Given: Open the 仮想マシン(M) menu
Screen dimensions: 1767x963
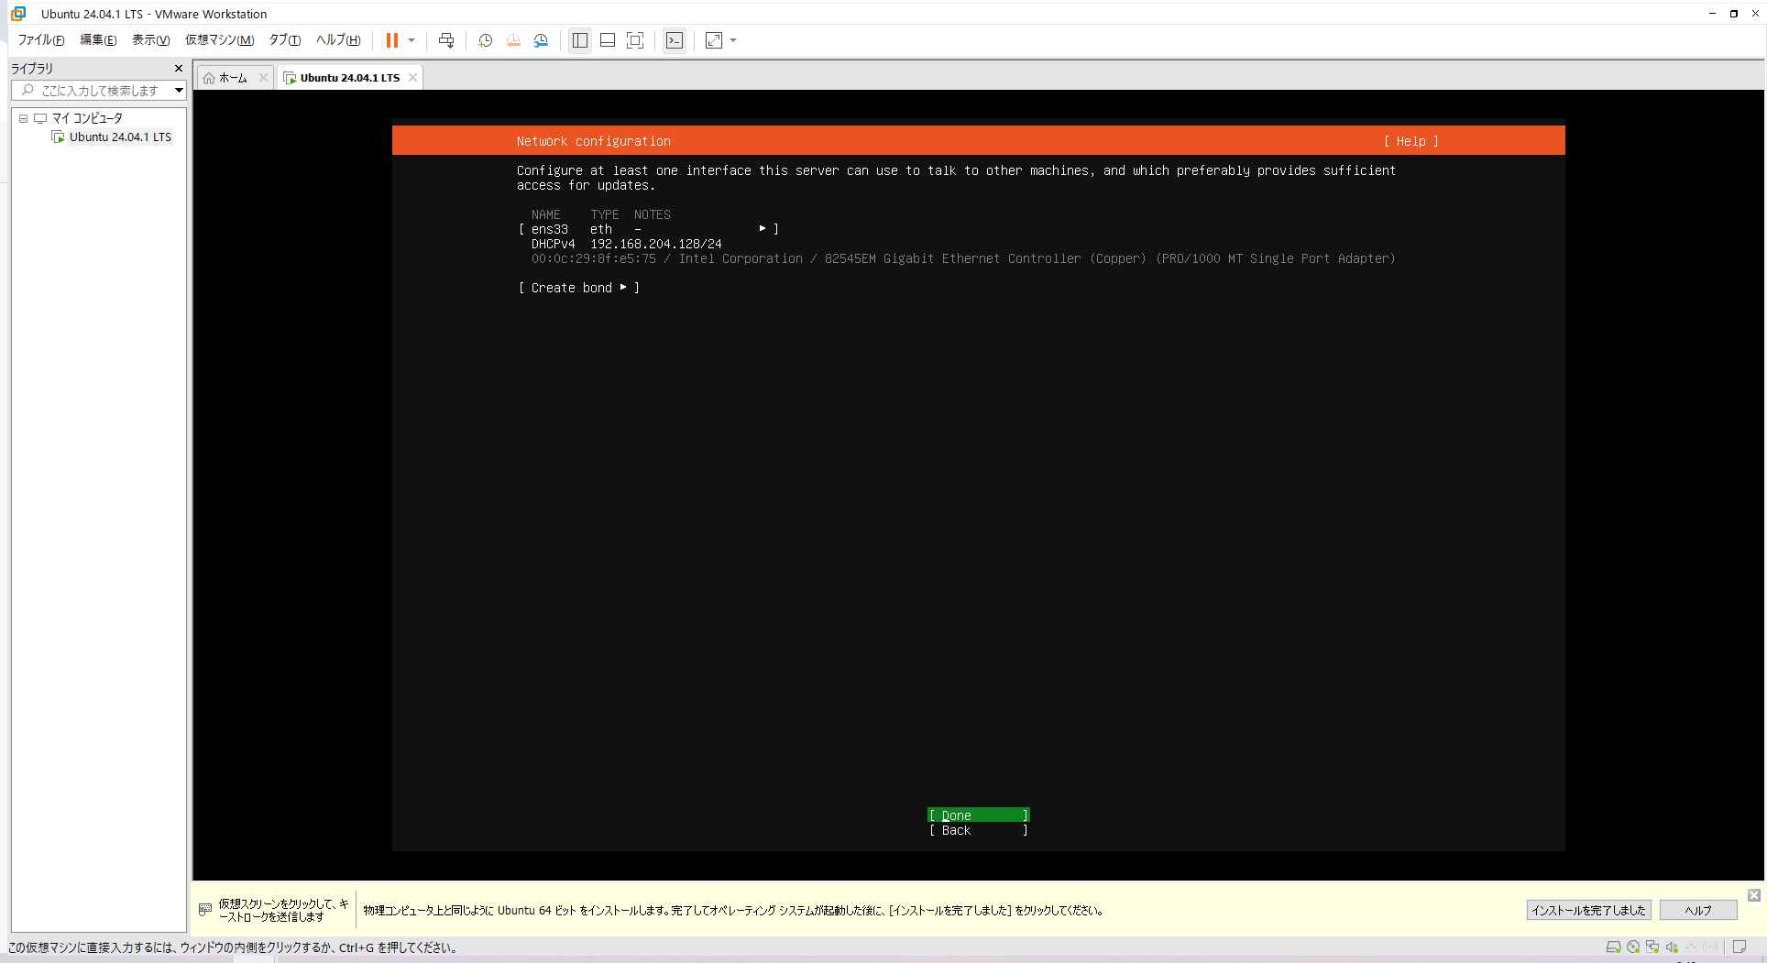Looking at the screenshot, I should [219, 40].
